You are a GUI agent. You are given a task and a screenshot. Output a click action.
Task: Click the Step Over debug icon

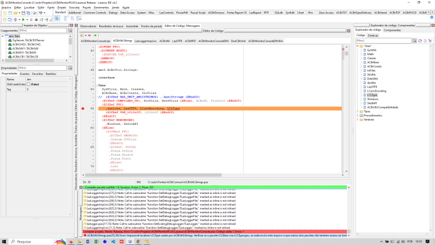click(x=46, y=20)
